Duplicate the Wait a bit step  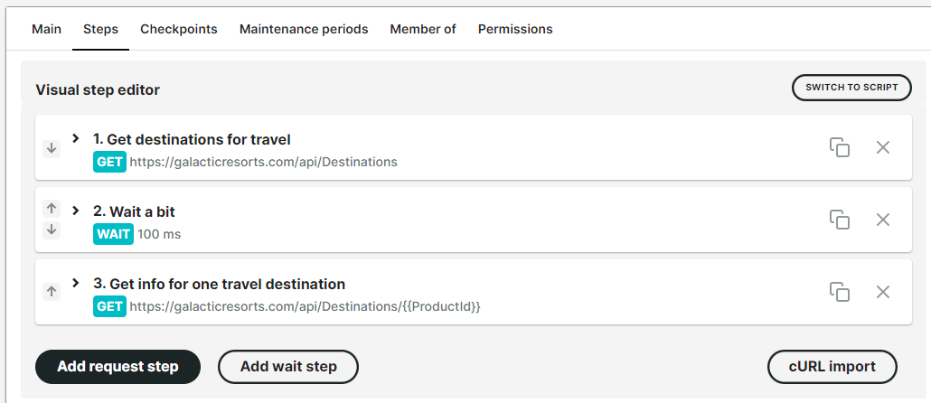[x=840, y=220]
